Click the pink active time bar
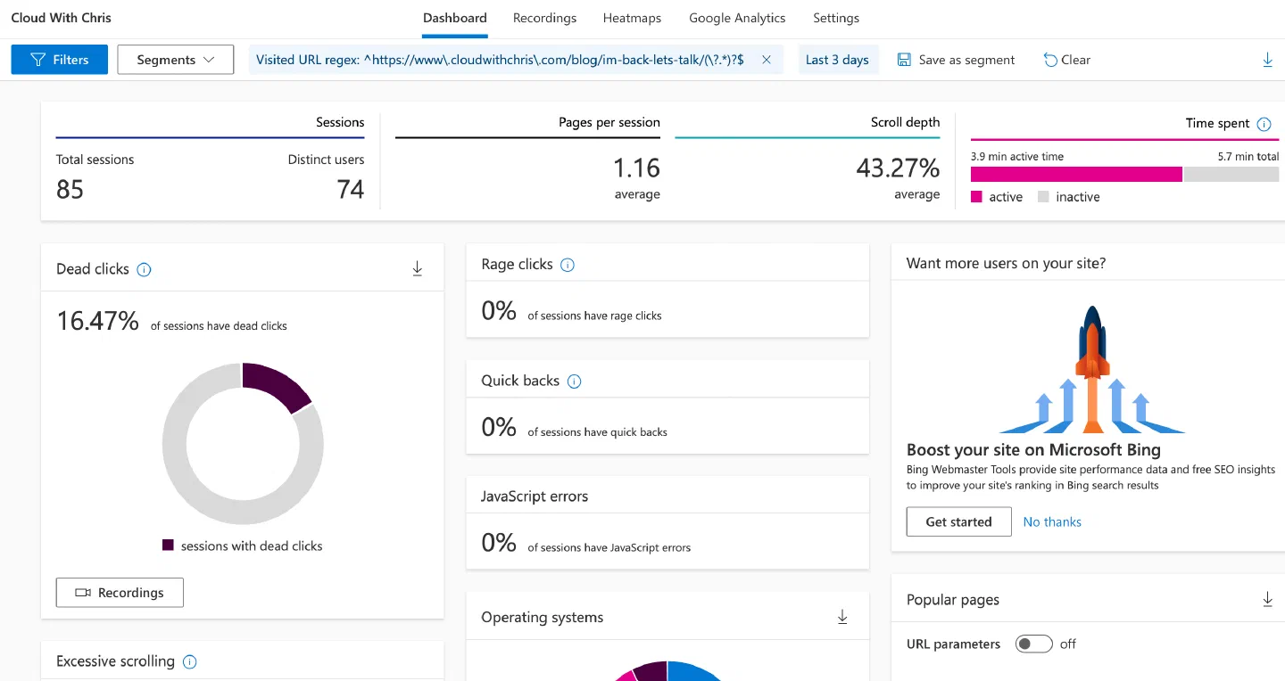 click(x=1076, y=174)
